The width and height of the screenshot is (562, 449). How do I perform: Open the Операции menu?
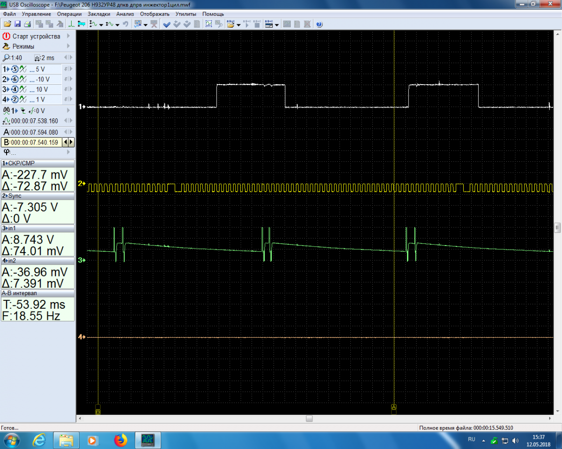(x=69, y=14)
